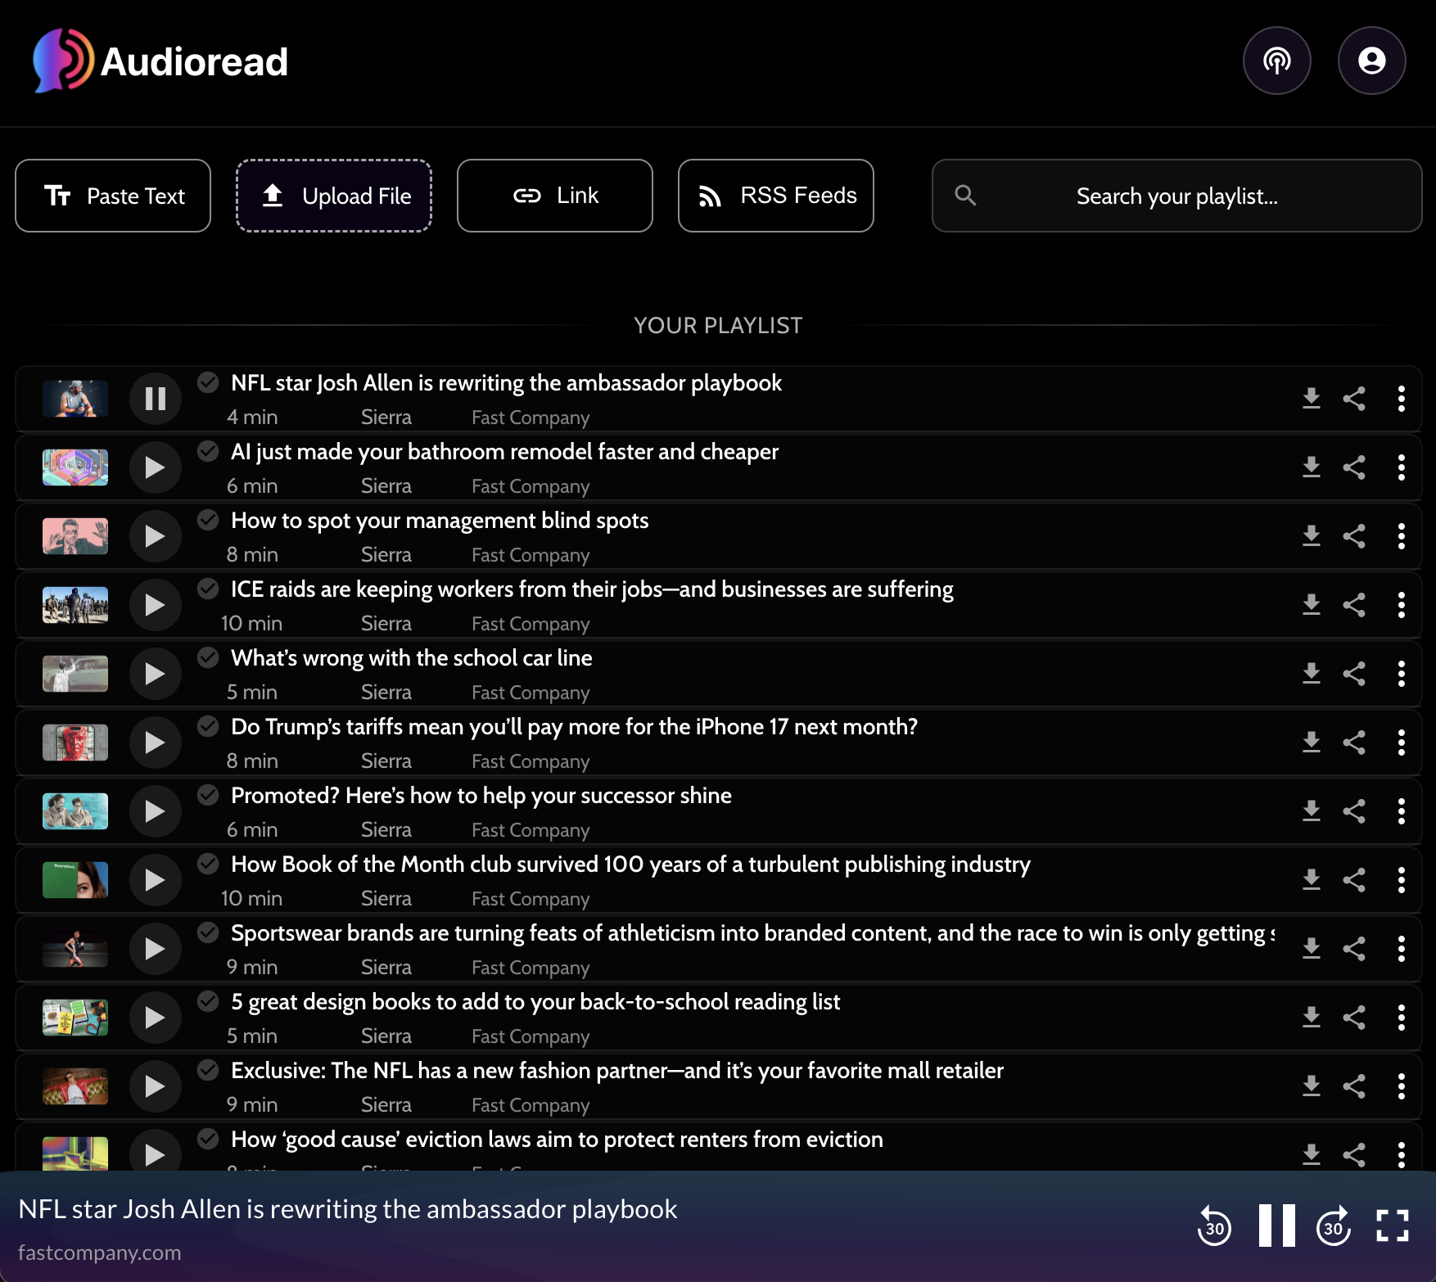Open the fastcompany.com source link
1436x1282 pixels.
tap(100, 1253)
